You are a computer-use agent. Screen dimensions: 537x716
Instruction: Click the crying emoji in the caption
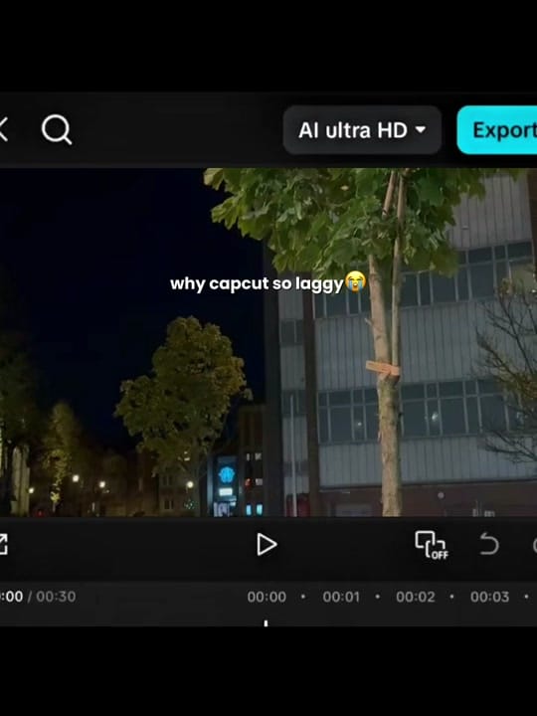356,281
